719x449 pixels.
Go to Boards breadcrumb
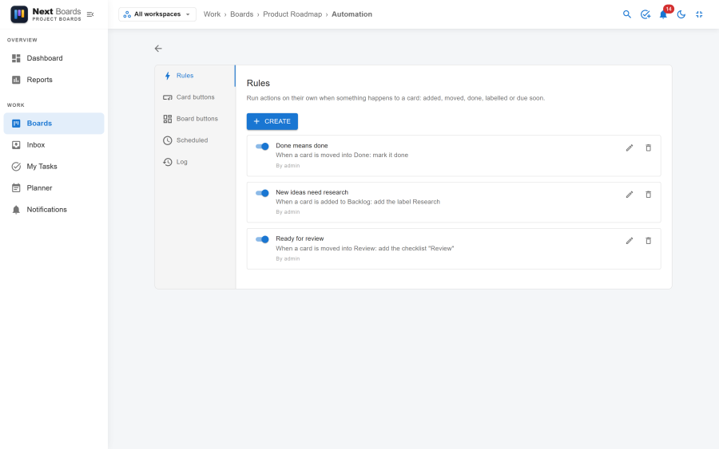click(x=241, y=14)
